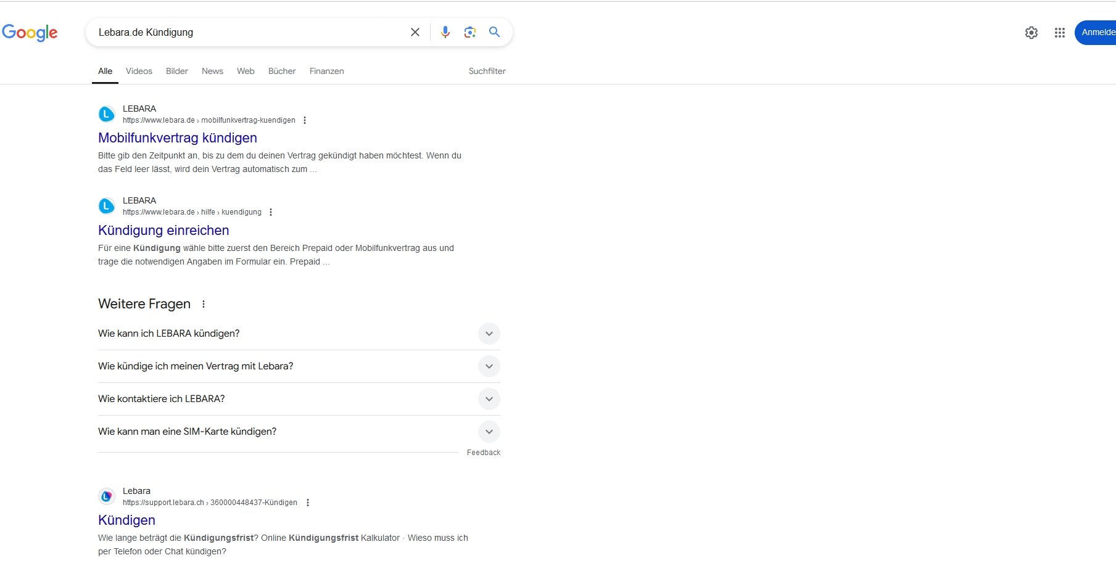1116x563 pixels.
Task: Expand Wie kündige ich meinen Vertrag mit Lebara?
Action: tap(299, 366)
